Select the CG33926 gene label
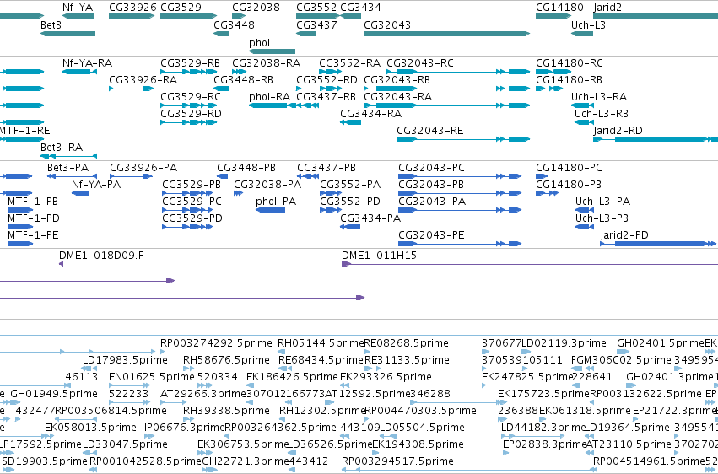718x474 pixels. 132,8
